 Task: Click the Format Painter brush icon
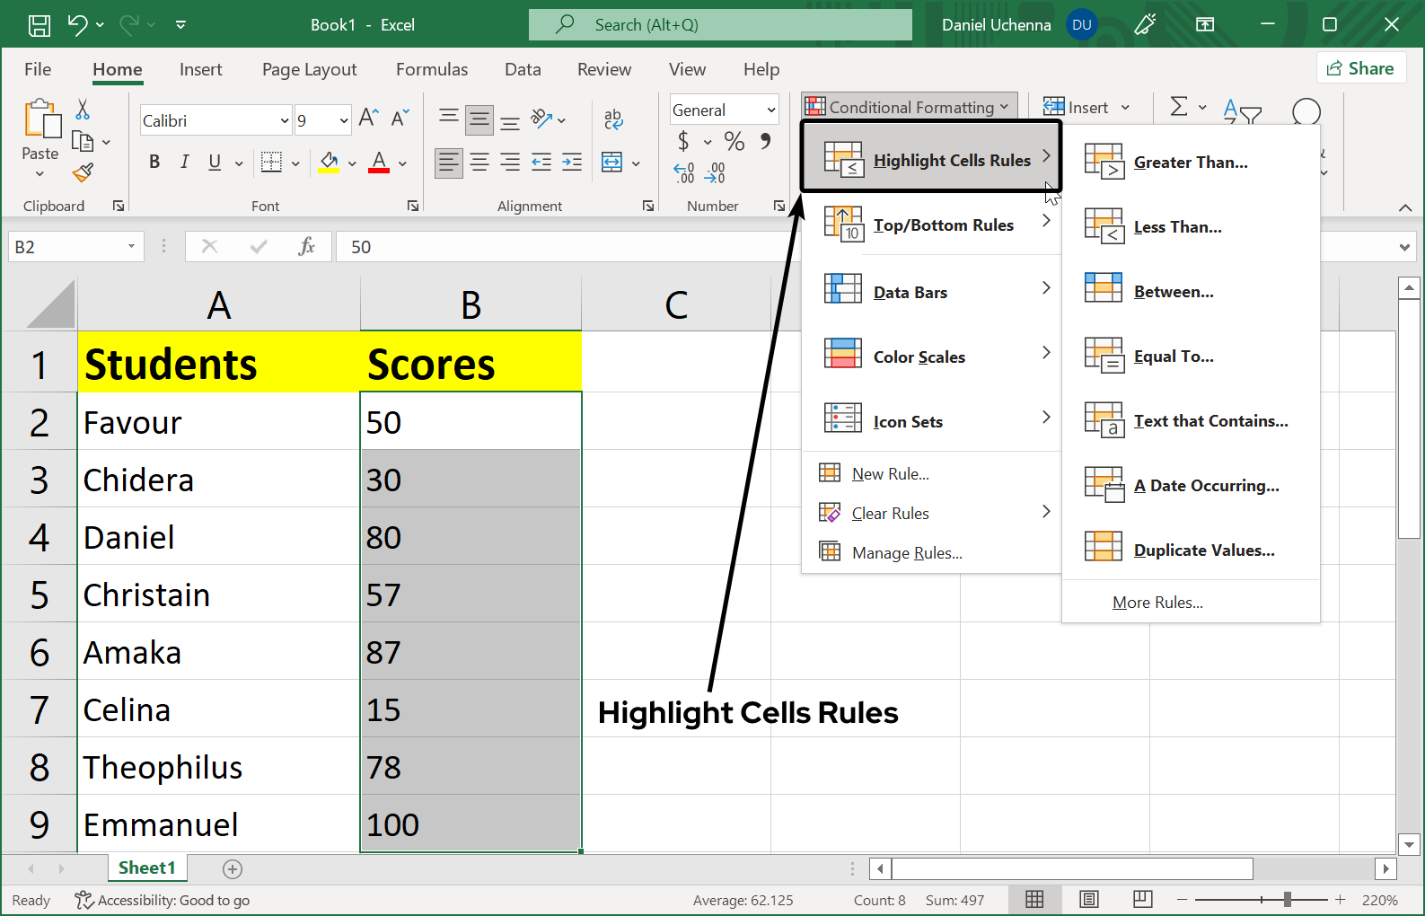click(x=84, y=172)
